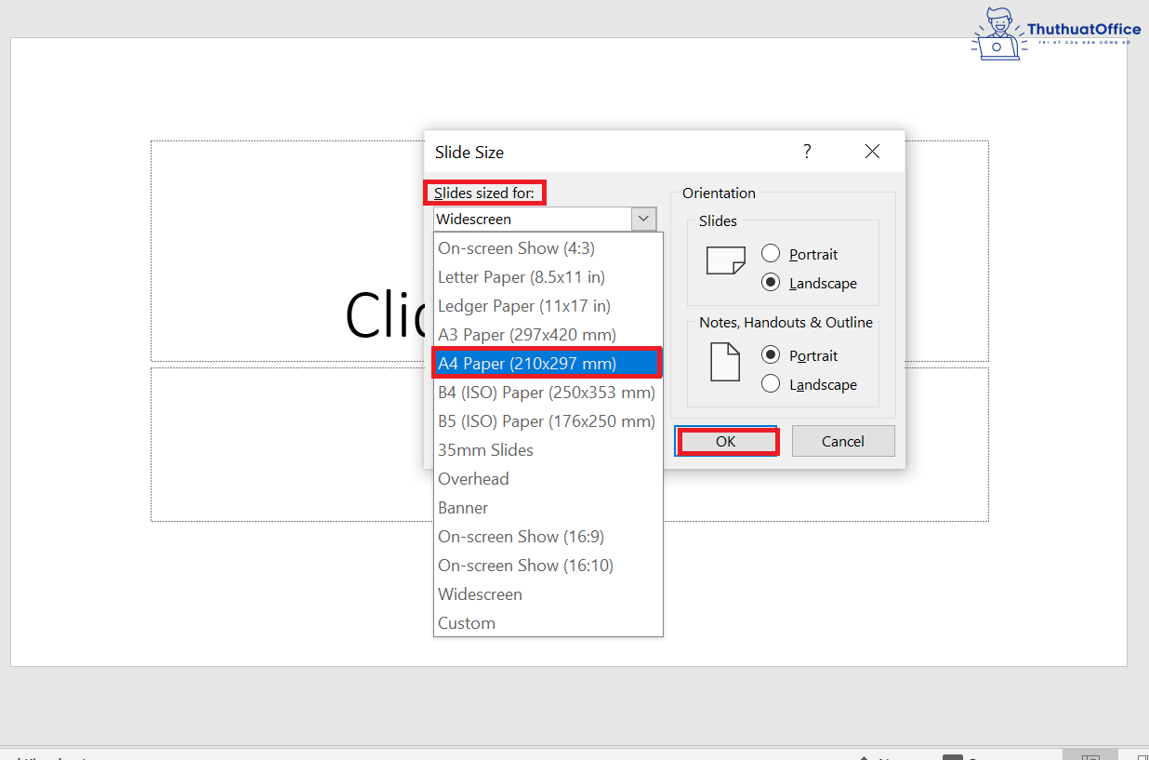Choose Letter Paper (8.5x11 in) from the list
1149x760 pixels.
521,276
